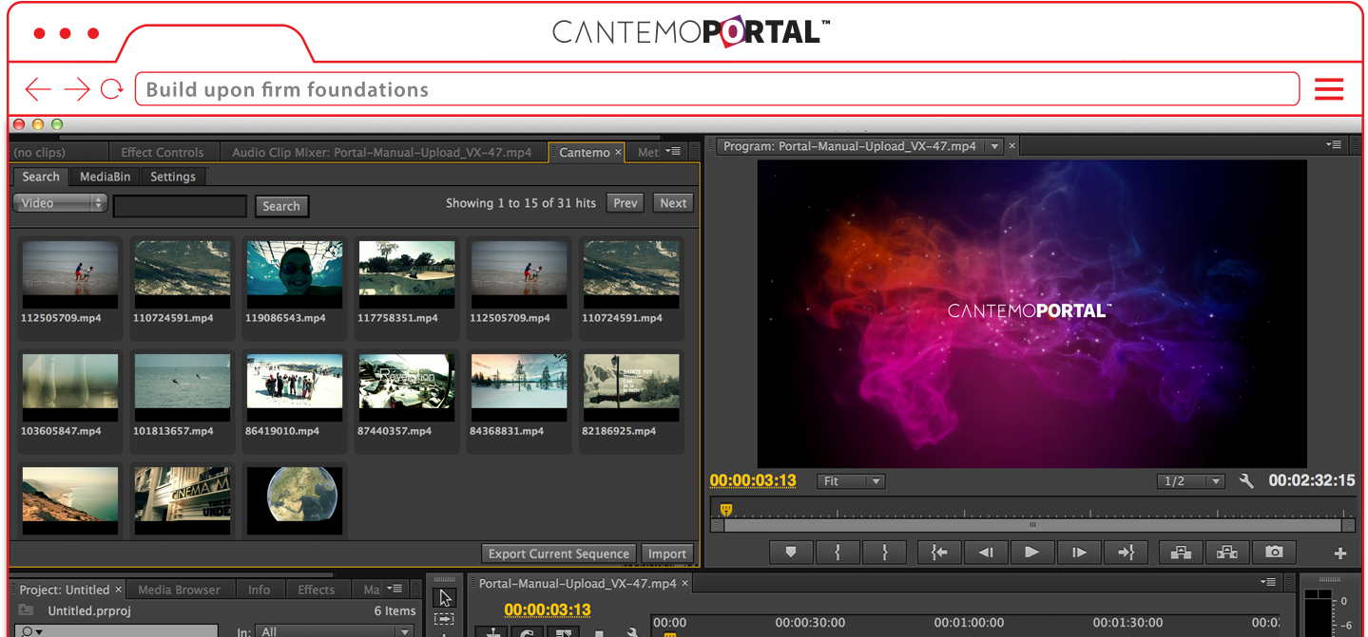Switch to the MediaBin tab
The width and height of the screenshot is (1368, 637).
pyautogui.click(x=106, y=177)
